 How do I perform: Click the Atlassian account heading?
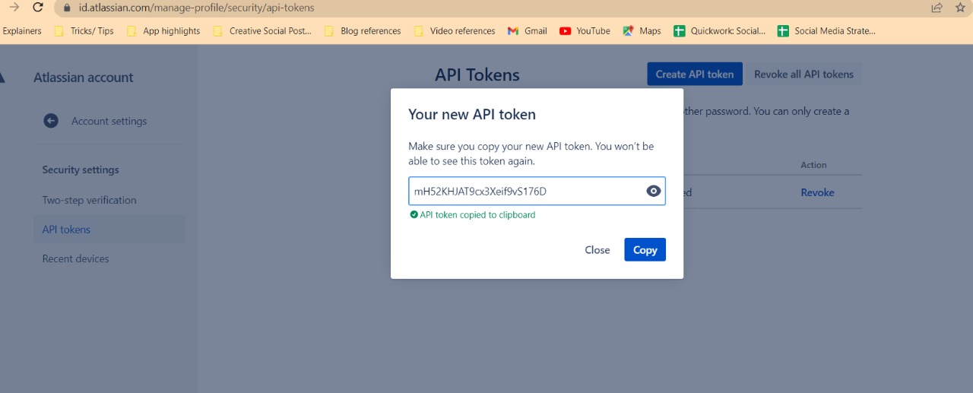coord(83,78)
